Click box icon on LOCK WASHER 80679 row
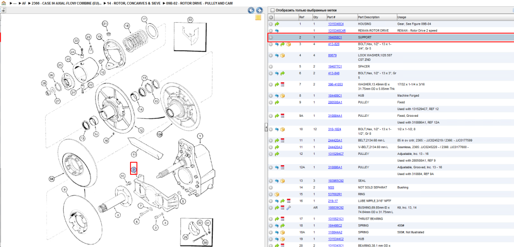514x247 pixels. [x=283, y=56]
